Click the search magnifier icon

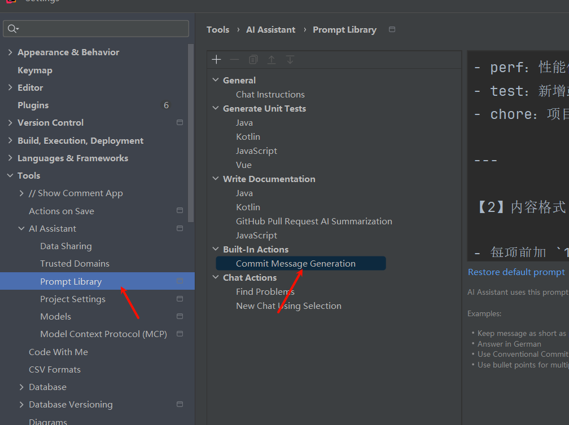12,29
